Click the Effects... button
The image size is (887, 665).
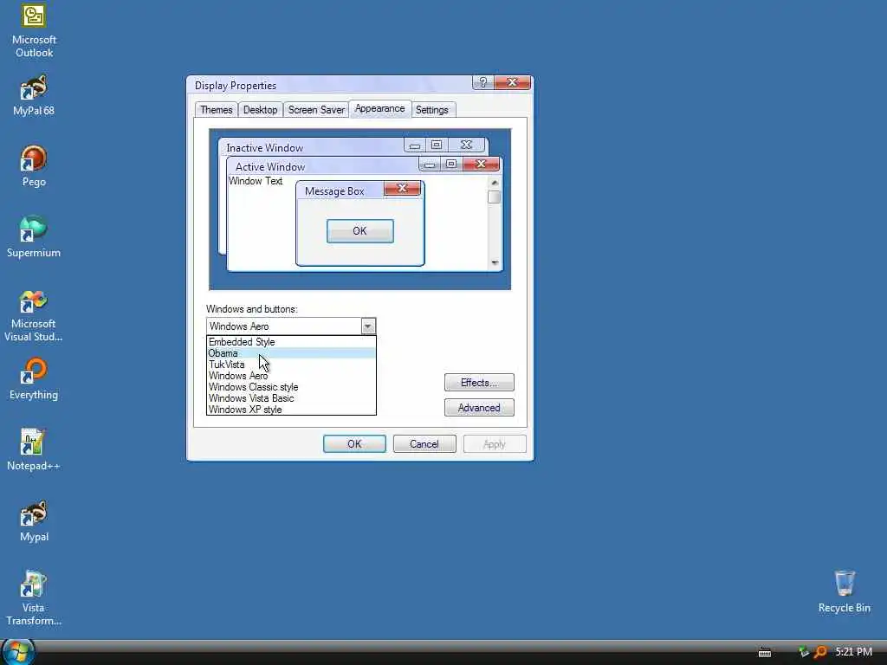pos(479,383)
